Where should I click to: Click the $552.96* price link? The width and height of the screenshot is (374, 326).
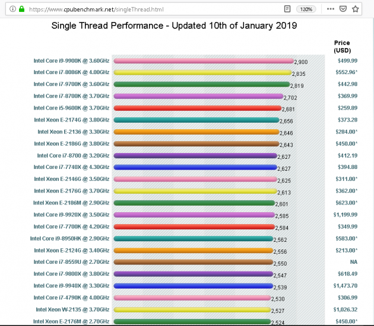tap(347, 72)
